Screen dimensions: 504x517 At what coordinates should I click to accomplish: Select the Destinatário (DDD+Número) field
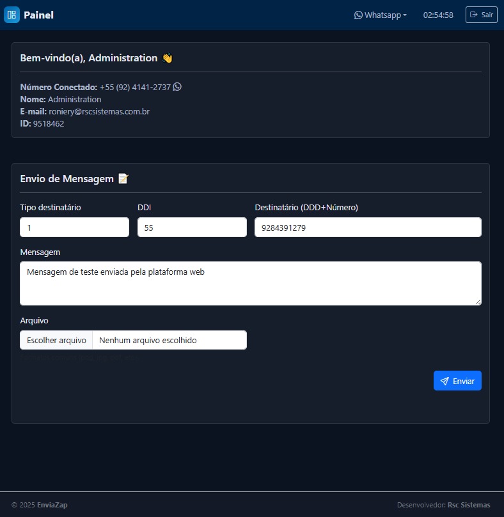point(368,228)
